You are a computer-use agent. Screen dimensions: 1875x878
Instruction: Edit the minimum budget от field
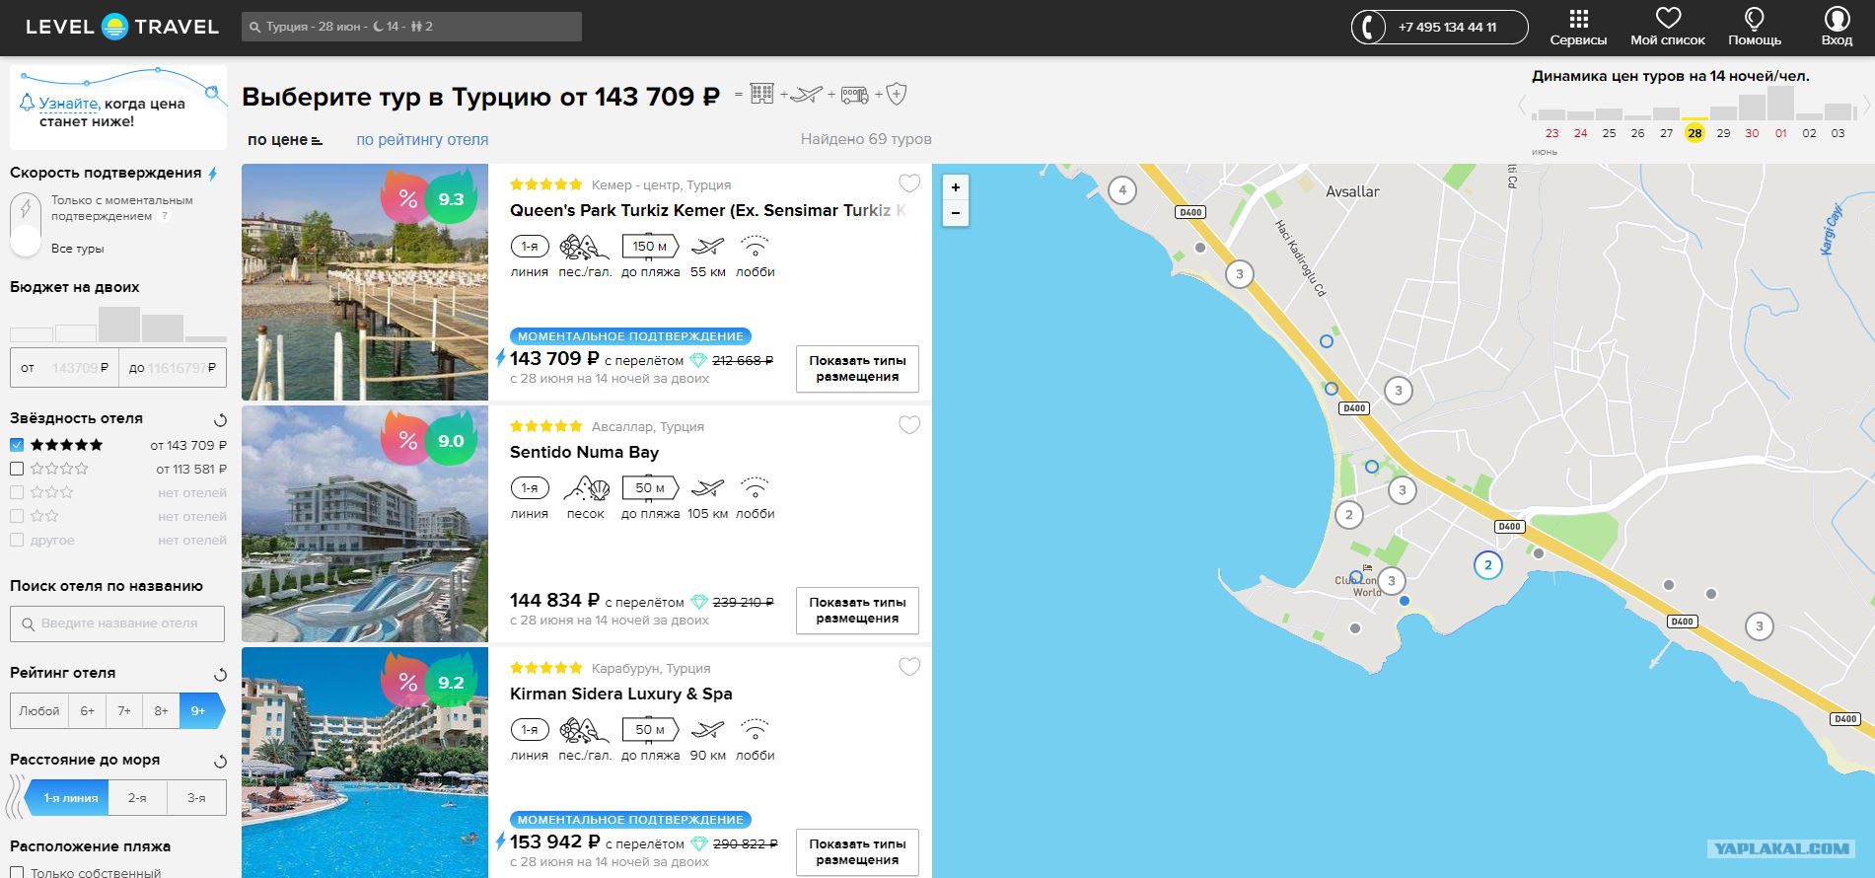pos(64,367)
